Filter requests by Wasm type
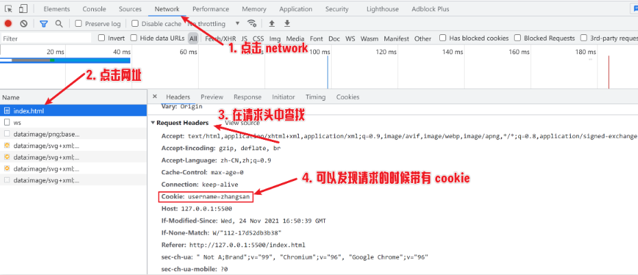Viewport: 638px width, 275px height. tap(369, 38)
